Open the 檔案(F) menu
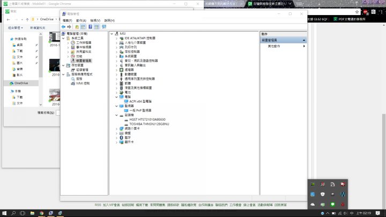 coord(67,20)
